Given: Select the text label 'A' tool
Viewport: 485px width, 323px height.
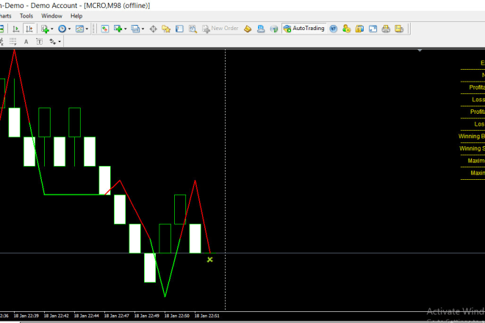Looking at the screenshot, I should pyautogui.click(x=26, y=42).
